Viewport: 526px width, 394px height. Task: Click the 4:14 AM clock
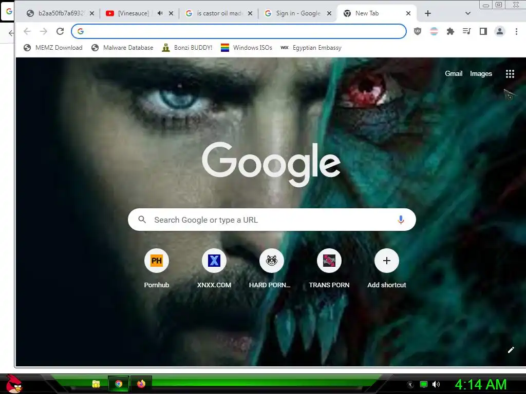[481, 385]
